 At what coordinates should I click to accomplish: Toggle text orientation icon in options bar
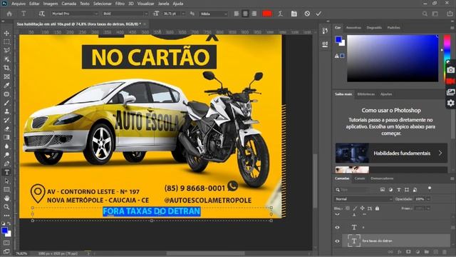tap(41, 14)
